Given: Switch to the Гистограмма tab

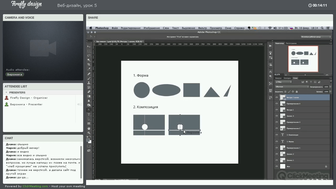Looking at the screenshot, I should click(x=291, y=43).
